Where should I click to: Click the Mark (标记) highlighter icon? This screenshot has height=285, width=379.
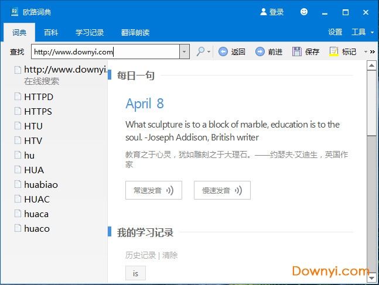334,51
